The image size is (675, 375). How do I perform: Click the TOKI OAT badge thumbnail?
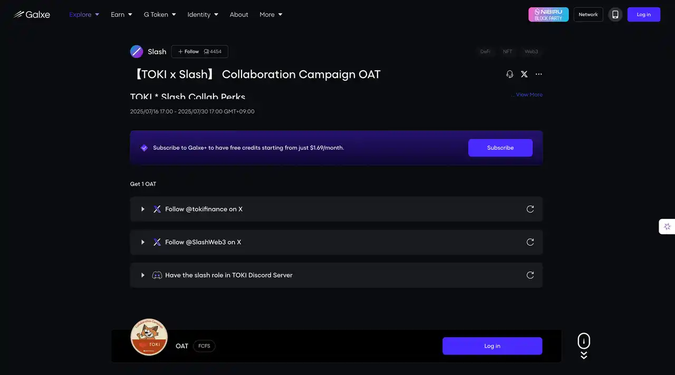(149, 337)
